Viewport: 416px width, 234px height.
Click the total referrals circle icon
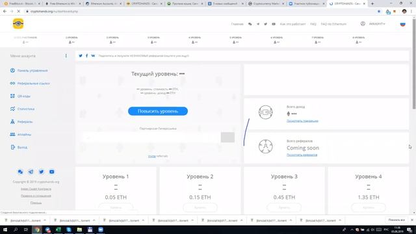[x=266, y=146]
